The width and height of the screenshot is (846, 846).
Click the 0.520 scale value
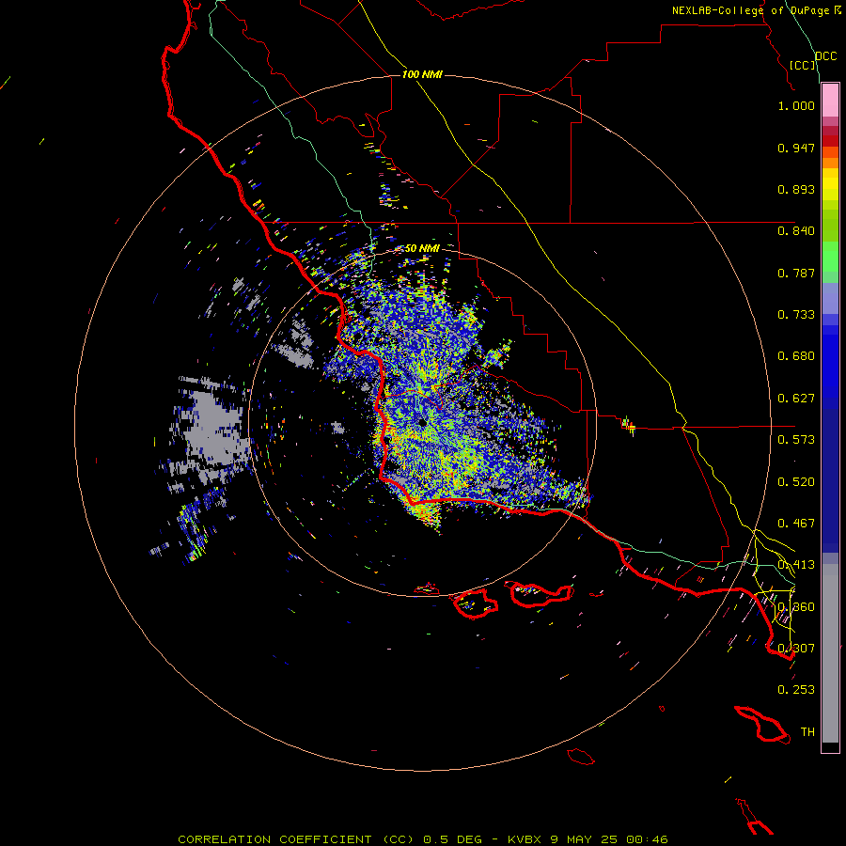[x=796, y=482]
